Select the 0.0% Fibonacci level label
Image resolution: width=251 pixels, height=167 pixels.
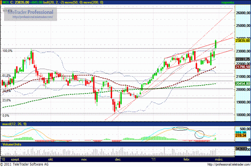(6, 115)
